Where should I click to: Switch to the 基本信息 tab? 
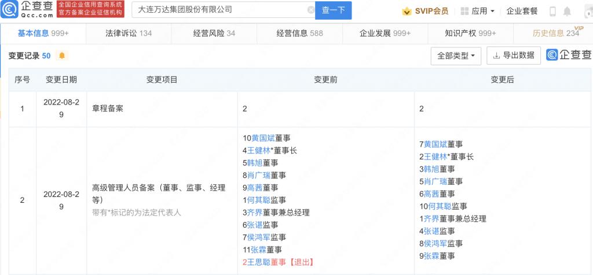point(43,33)
